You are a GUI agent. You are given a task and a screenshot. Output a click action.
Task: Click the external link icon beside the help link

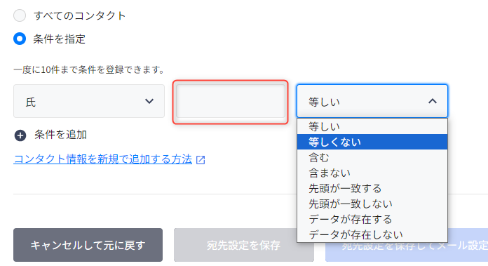pos(201,160)
